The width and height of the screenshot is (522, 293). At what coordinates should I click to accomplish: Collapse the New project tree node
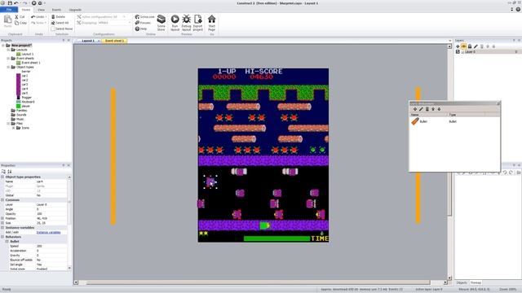coord(3,46)
